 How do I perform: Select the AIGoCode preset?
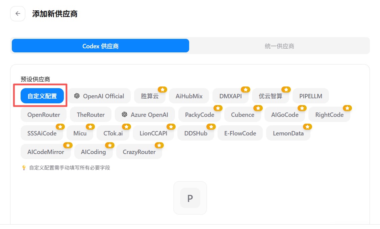[x=285, y=114]
